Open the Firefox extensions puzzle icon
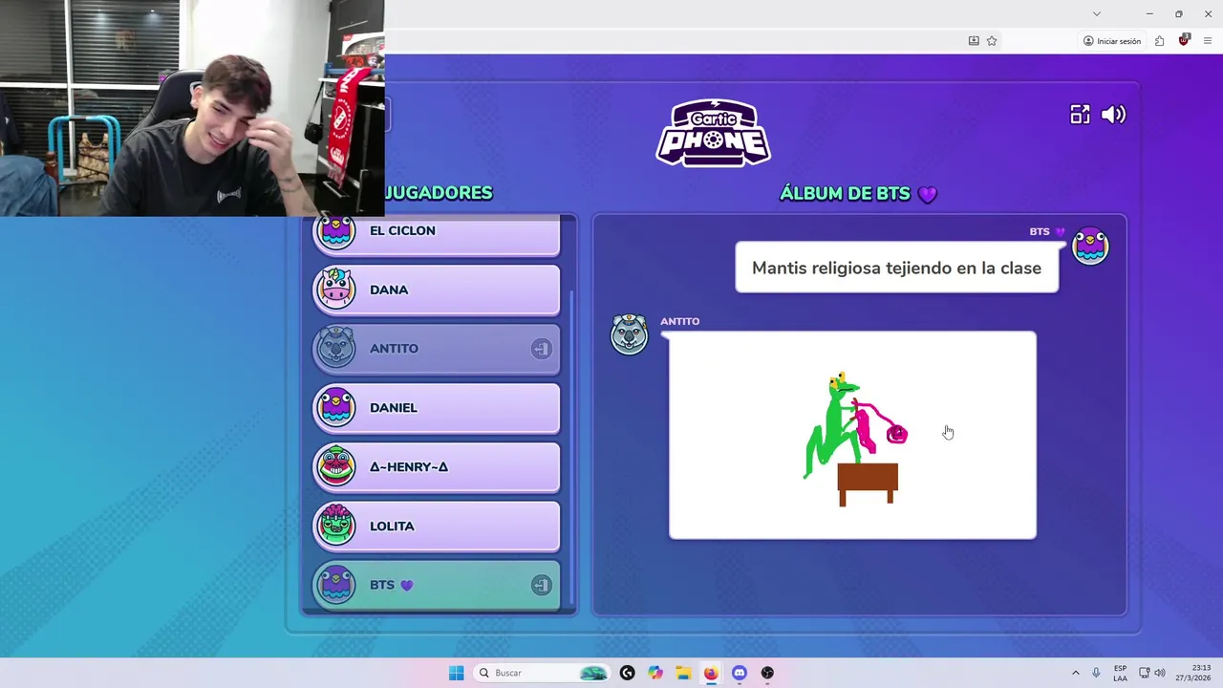Screen dimensions: 1223x688 [1159, 41]
